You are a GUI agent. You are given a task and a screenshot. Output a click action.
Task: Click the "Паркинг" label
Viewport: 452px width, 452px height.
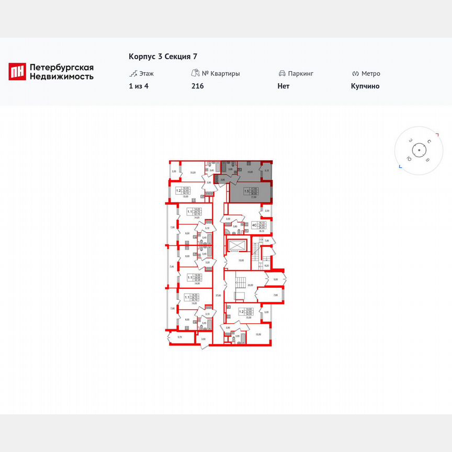click(x=301, y=74)
